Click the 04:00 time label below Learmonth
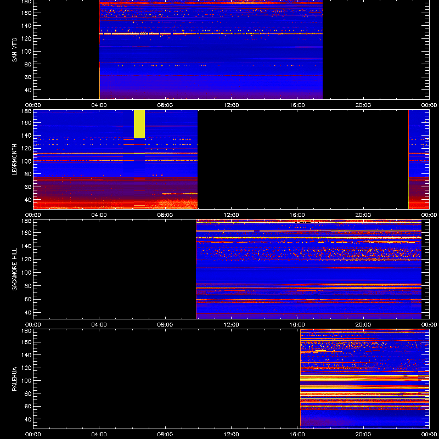This screenshot has height=439, width=439. tap(99, 215)
